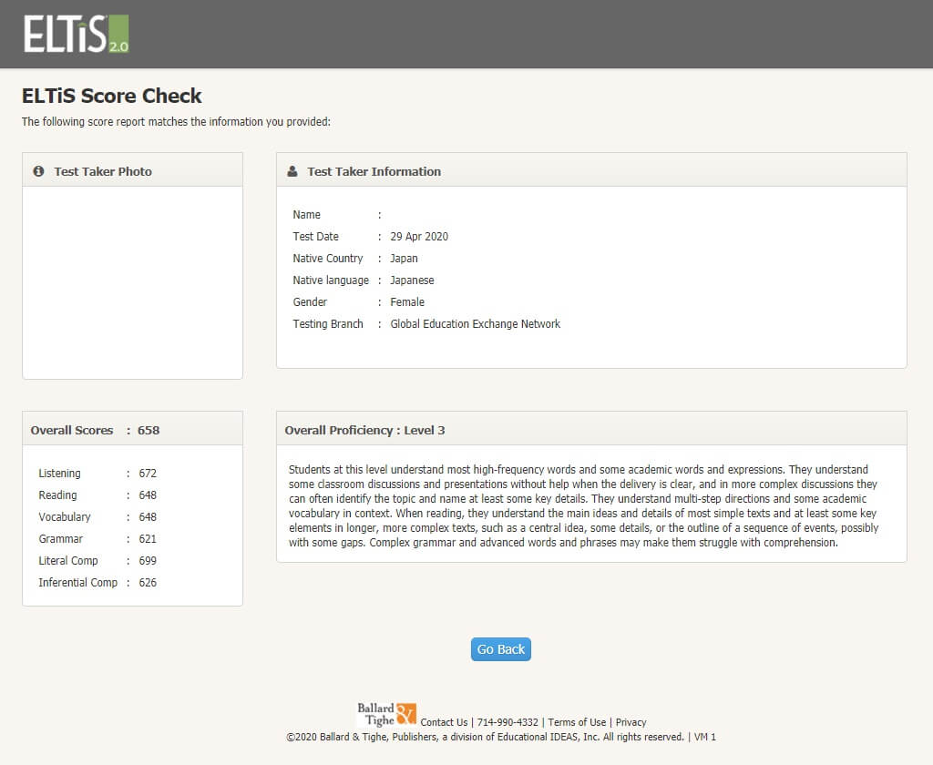Select the Listening score value 672

click(148, 474)
